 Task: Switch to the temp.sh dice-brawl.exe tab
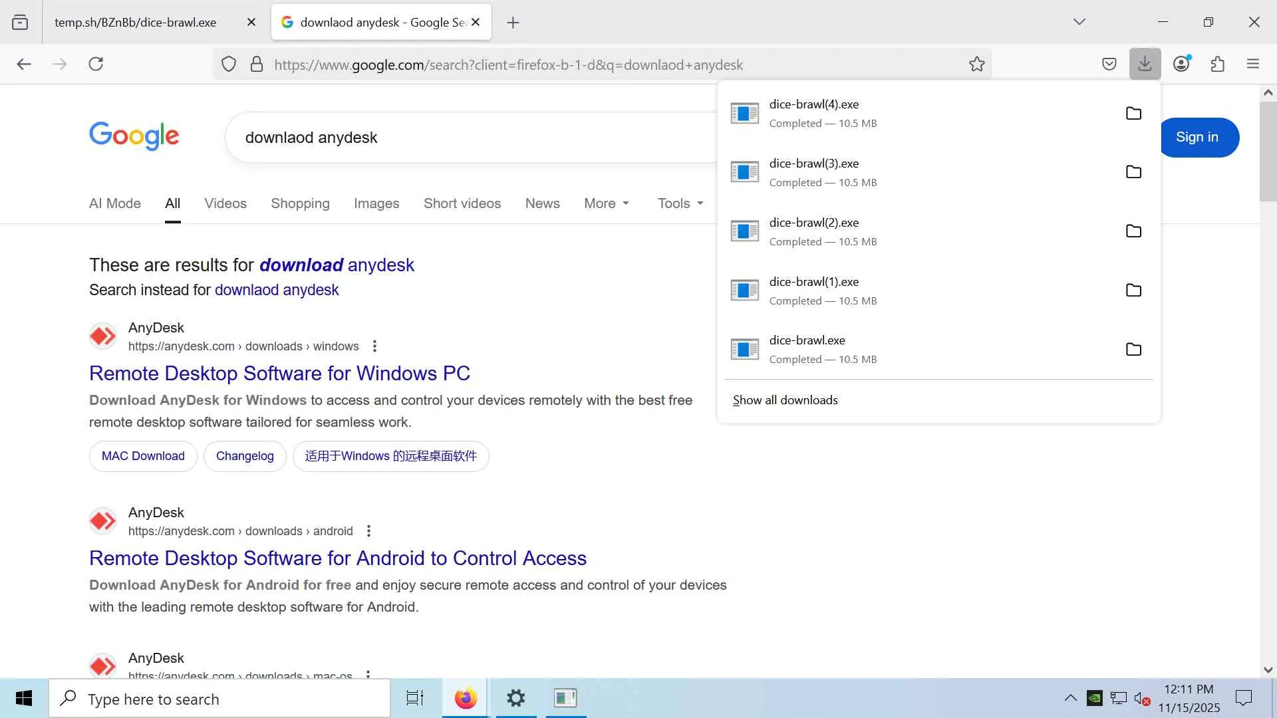(136, 23)
